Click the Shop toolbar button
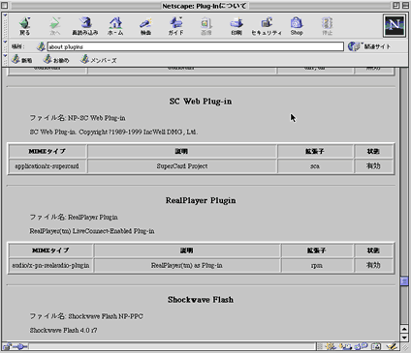The width and height of the screenshot is (411, 353). pyautogui.click(x=297, y=26)
